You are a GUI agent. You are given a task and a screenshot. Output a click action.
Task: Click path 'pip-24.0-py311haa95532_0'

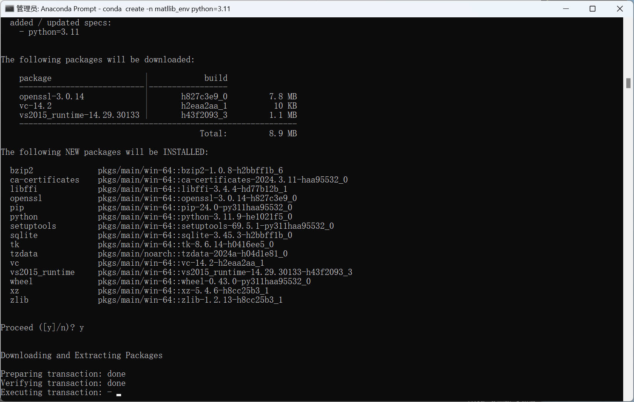(x=237, y=208)
